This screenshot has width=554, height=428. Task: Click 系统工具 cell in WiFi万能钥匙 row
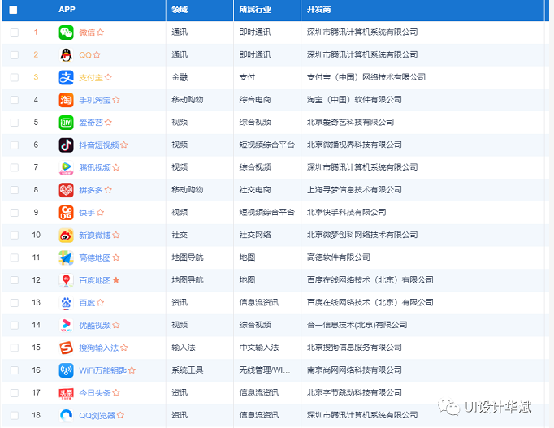tap(188, 370)
